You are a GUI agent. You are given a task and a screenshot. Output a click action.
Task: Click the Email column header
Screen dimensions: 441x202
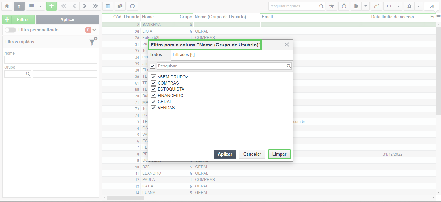(311, 17)
